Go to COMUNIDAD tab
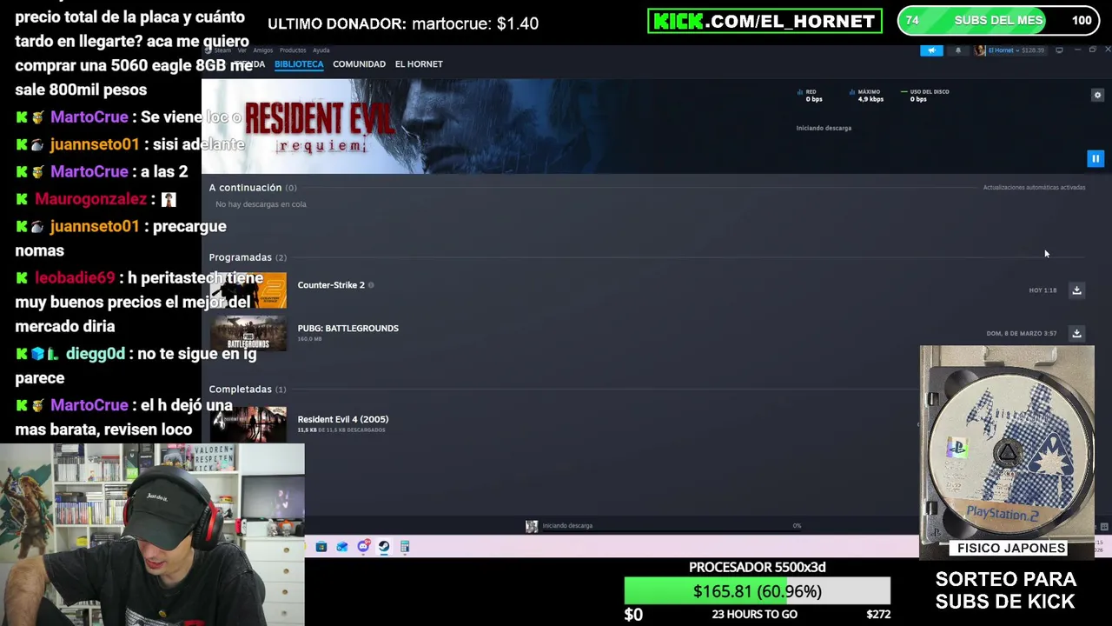Screen dimensions: 1112x626 click(359, 64)
